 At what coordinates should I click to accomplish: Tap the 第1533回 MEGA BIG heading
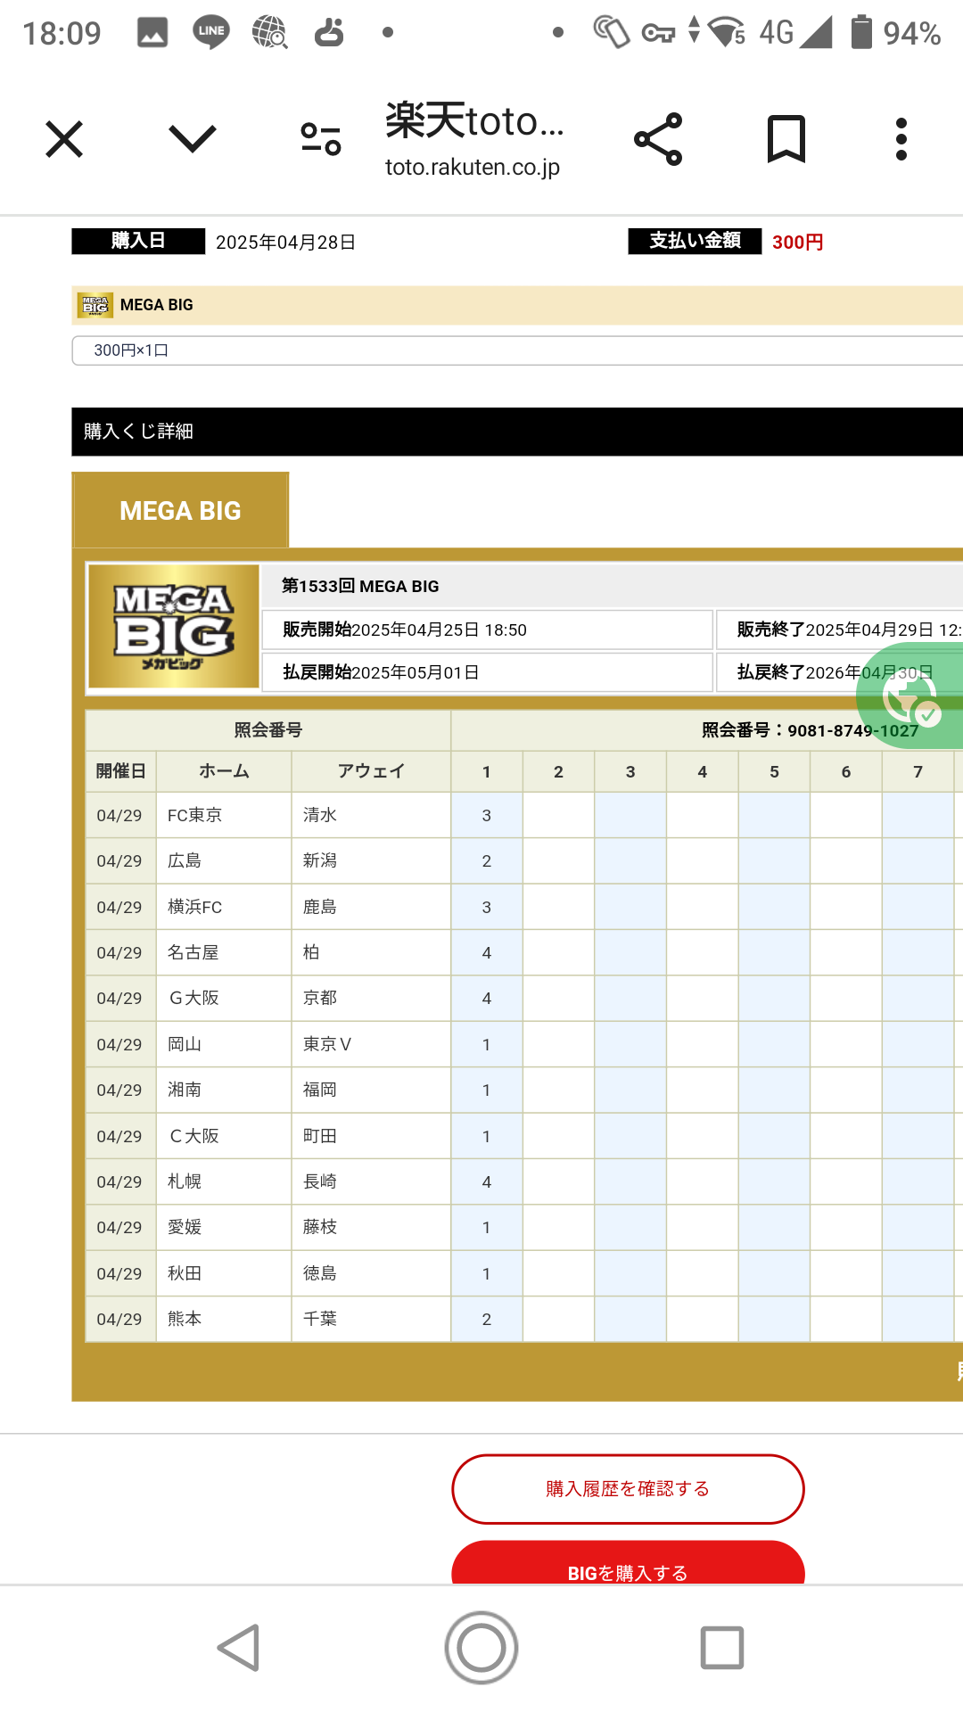[360, 586]
